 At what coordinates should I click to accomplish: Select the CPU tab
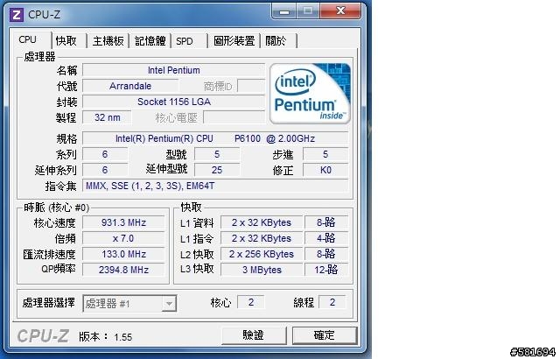pyautogui.click(x=28, y=39)
